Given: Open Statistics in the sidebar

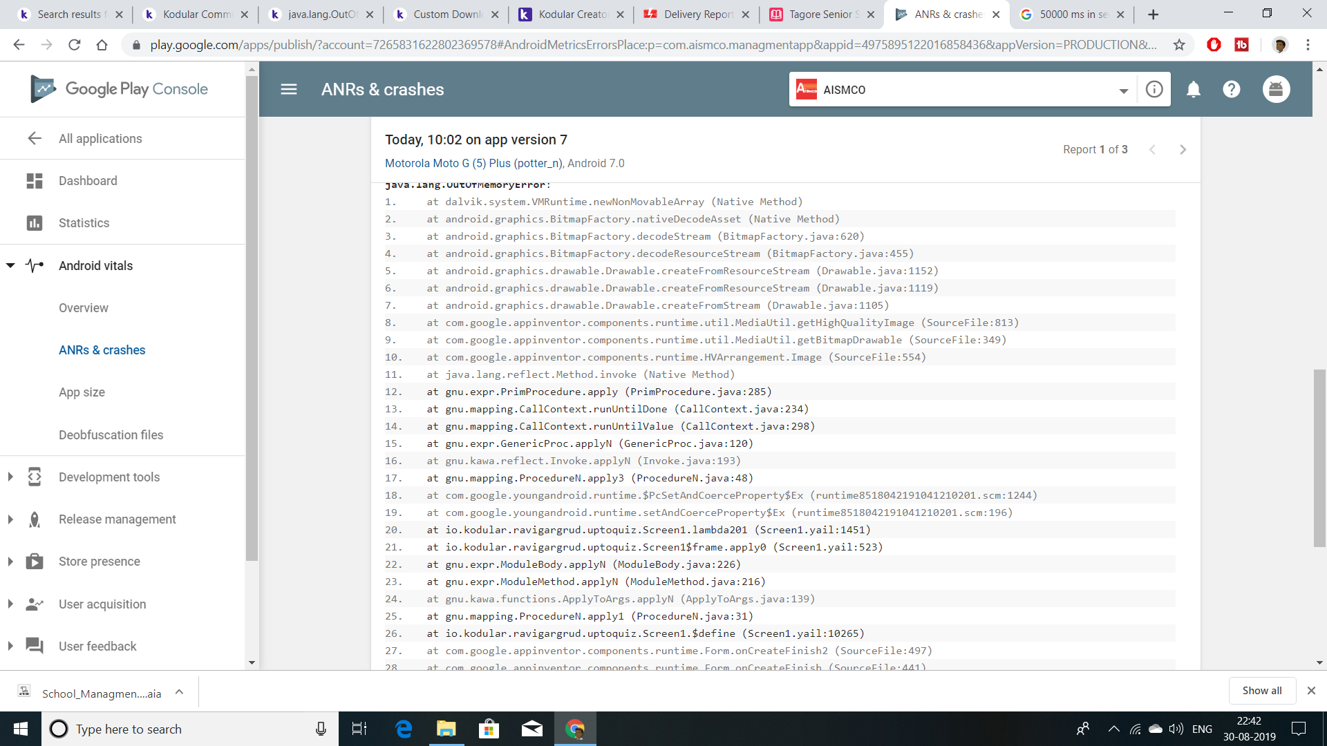Looking at the screenshot, I should pyautogui.click(x=84, y=222).
